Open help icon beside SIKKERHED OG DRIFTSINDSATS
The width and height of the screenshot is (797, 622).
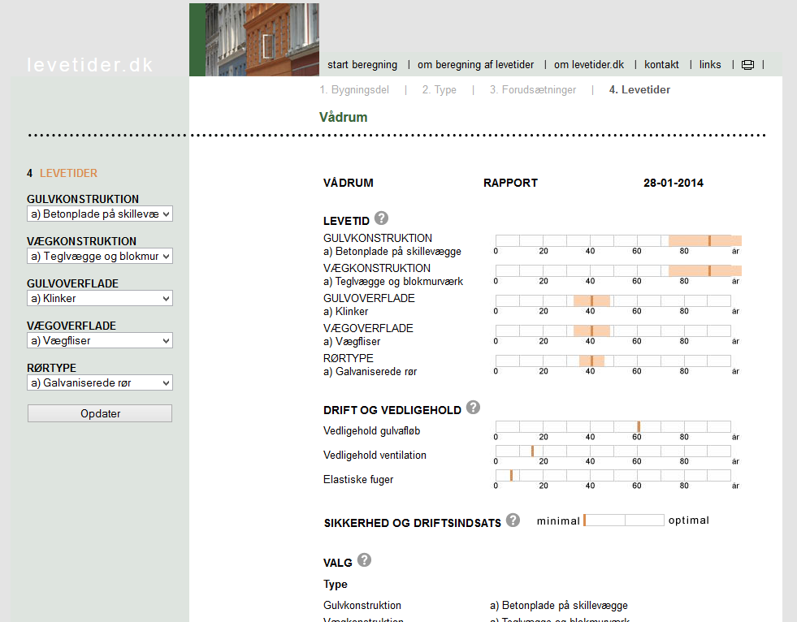tap(513, 520)
